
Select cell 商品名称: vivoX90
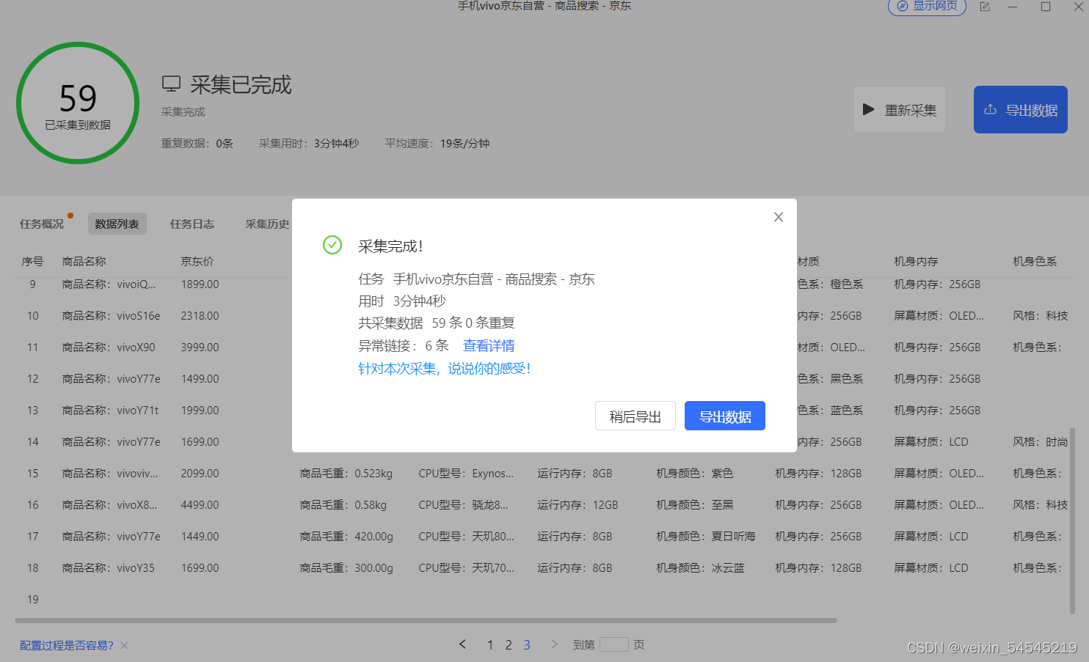click(x=109, y=347)
